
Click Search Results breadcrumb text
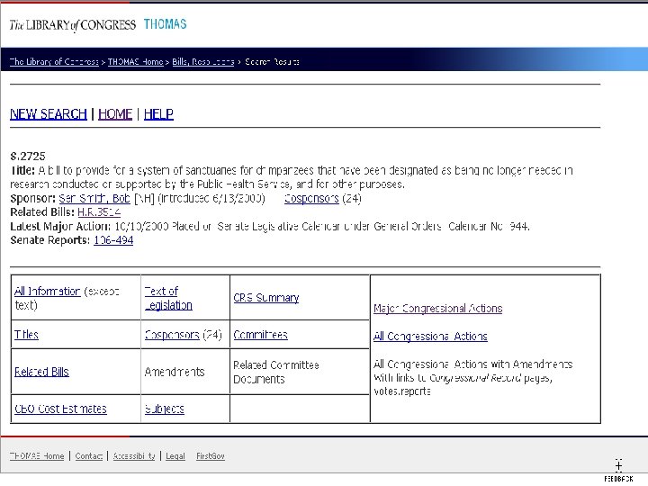click(x=272, y=61)
